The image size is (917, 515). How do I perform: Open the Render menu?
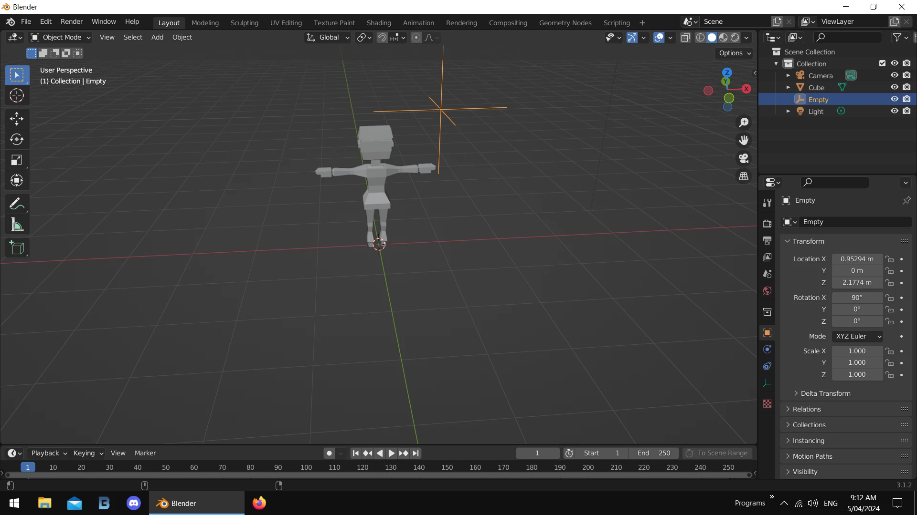[x=72, y=22]
